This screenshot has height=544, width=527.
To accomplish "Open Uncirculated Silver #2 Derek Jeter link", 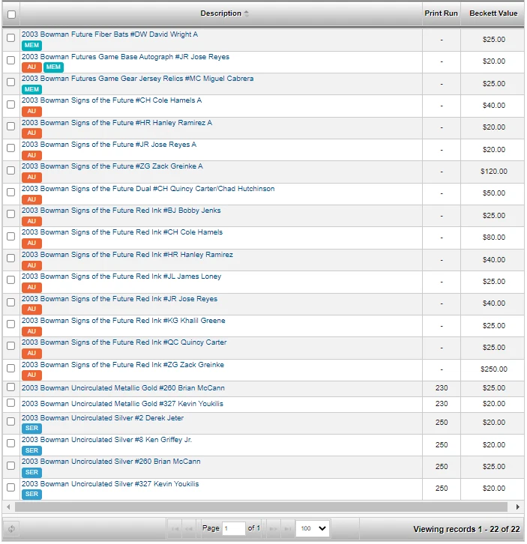I will [103, 418].
